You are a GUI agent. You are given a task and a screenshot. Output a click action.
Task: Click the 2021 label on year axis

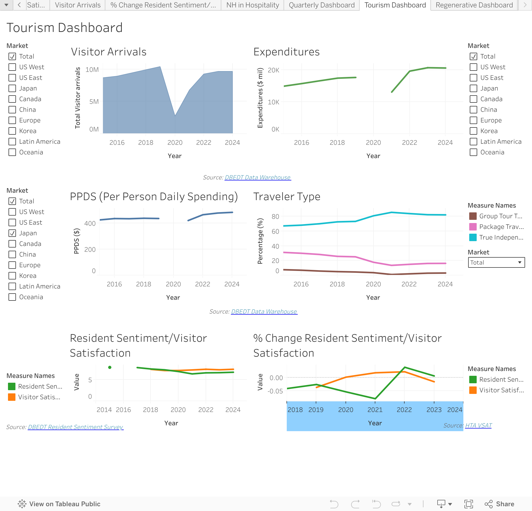pos(375,410)
